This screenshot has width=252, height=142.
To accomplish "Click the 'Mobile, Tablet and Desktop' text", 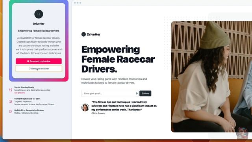I will 26,113.
